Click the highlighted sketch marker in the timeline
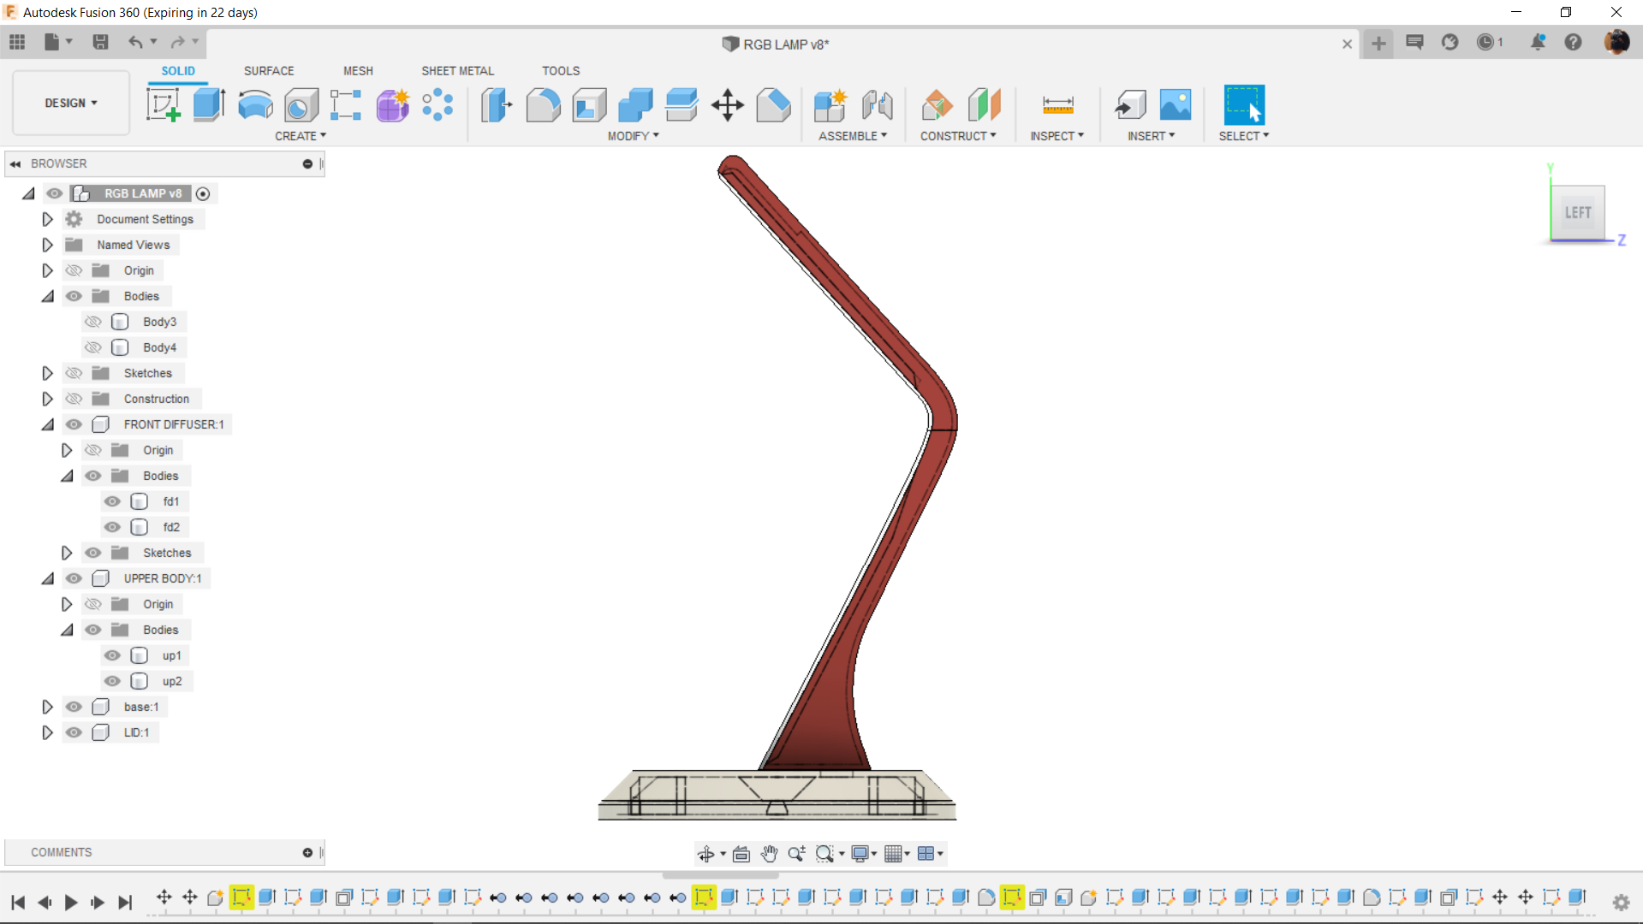The height and width of the screenshot is (924, 1643). click(241, 897)
